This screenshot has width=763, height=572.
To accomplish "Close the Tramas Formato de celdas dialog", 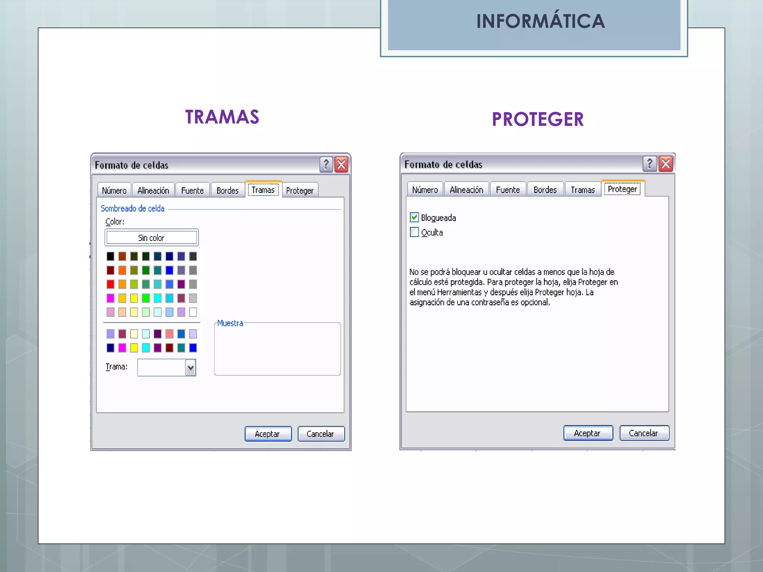I will [x=341, y=164].
